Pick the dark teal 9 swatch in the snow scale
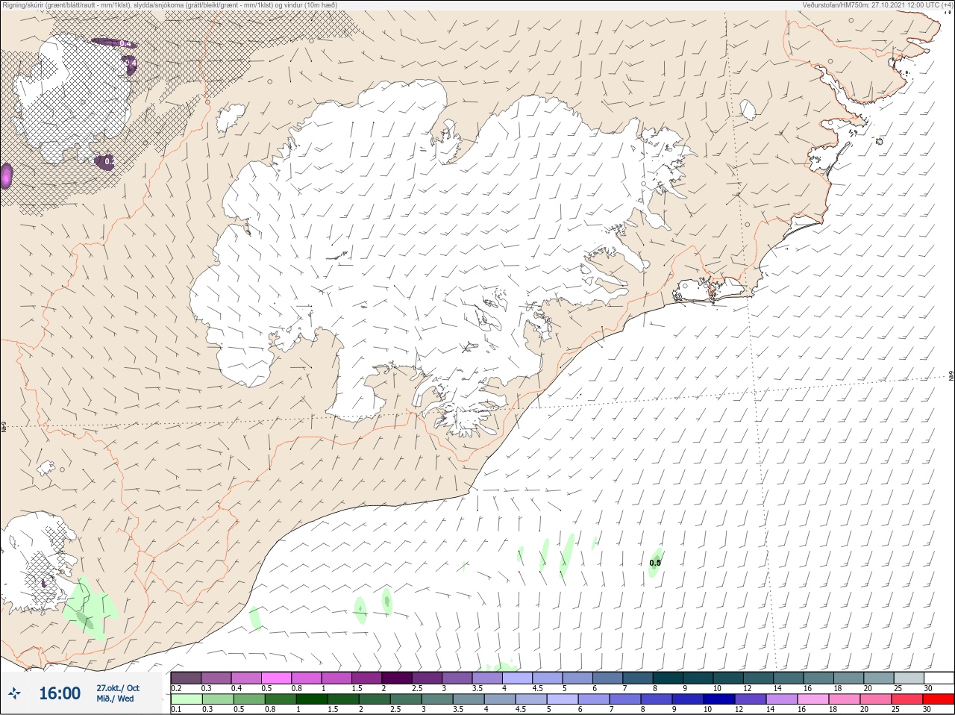Screen dimensions: 955x715 point(698,678)
